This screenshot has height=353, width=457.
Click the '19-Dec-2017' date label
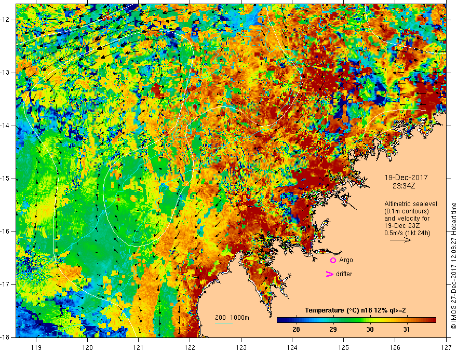click(x=406, y=178)
